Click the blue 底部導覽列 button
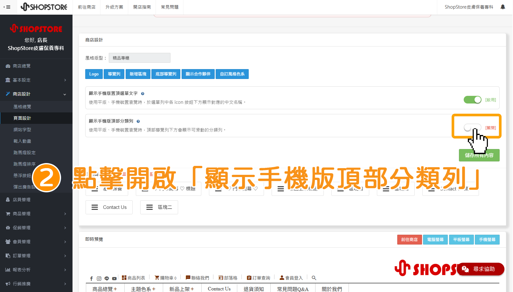Viewport: 513px width, 292px height. point(166,74)
